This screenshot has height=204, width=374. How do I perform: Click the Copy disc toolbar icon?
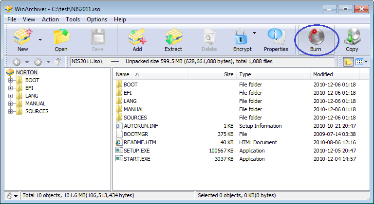pos(352,37)
